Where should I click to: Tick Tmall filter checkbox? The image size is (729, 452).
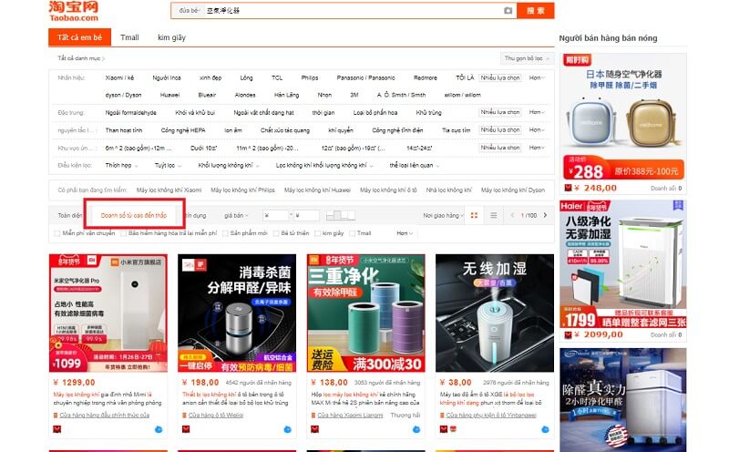[x=352, y=233]
